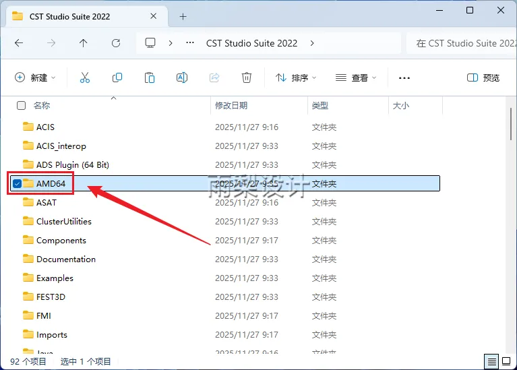Click the forward navigation arrow
This screenshot has width=517, height=370.
tap(51, 43)
